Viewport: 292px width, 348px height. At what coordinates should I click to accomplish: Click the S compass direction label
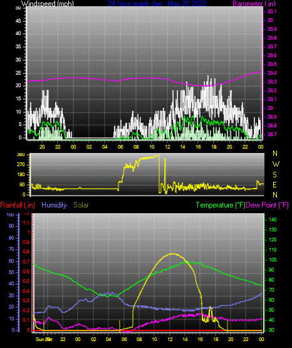pyautogui.click(x=274, y=175)
